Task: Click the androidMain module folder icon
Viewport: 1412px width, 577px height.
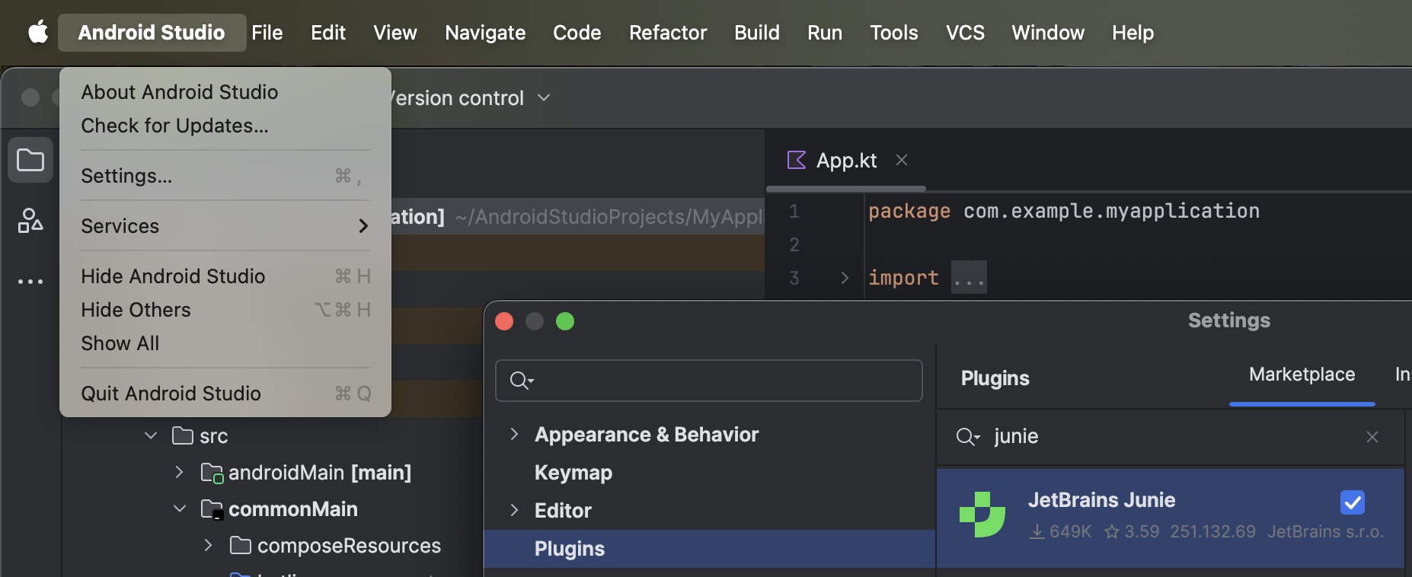Action: [212, 473]
